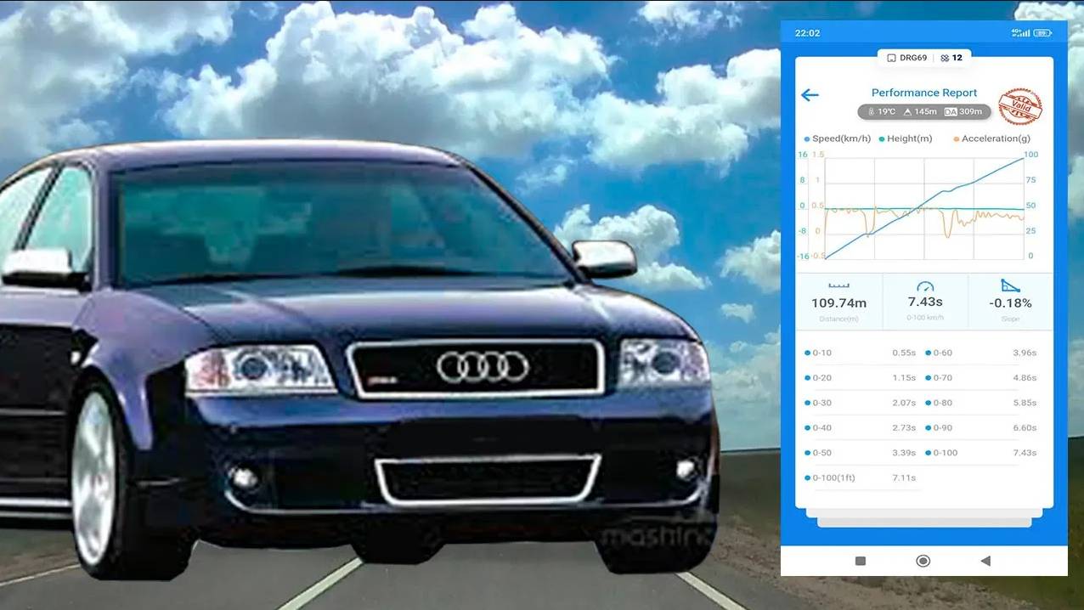Tap the 145m altitude indicator

(920, 111)
